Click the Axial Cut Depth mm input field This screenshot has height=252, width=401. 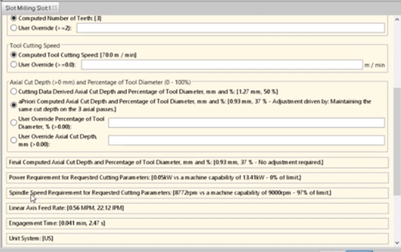tap(246, 140)
